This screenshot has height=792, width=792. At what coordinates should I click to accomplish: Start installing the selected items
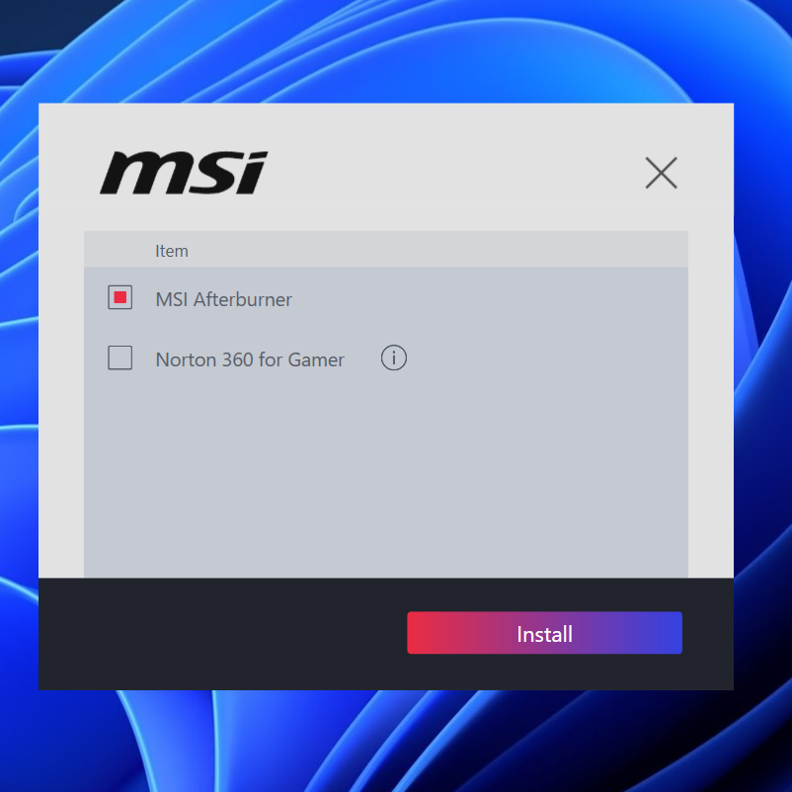[544, 633]
